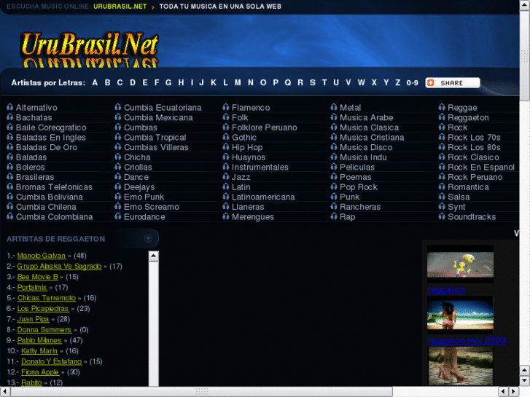Click the page scroll down arrow

click(525, 380)
